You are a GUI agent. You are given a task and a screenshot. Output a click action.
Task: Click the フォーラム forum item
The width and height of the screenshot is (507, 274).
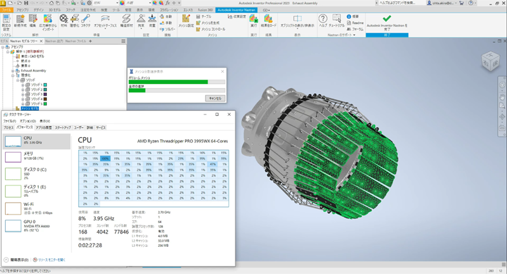click(x=355, y=29)
